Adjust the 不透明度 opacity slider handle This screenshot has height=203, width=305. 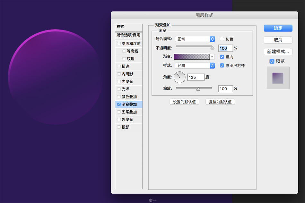213,48
